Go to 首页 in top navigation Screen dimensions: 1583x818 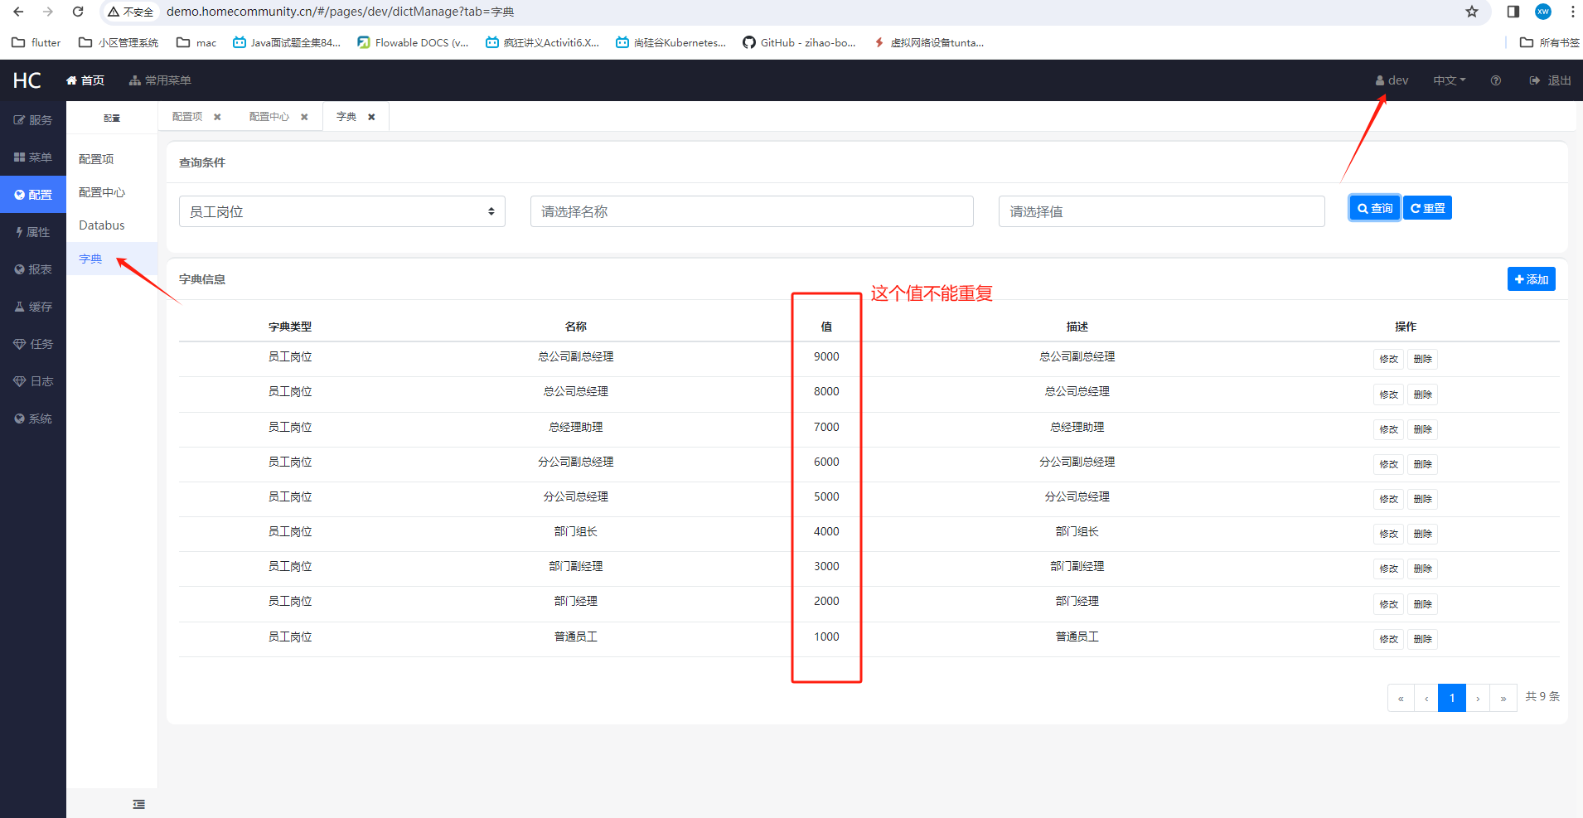pyautogui.click(x=85, y=80)
